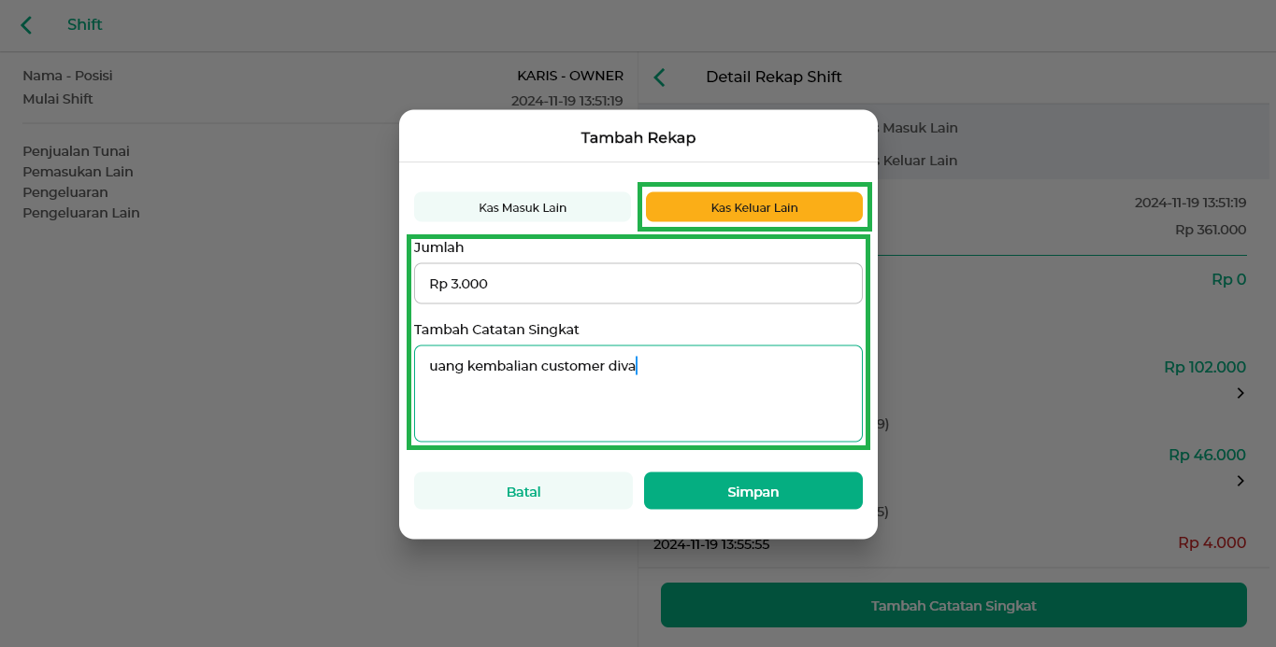This screenshot has height=647, width=1276.
Task: Click the Pemasukan Lain row label
Action: point(78,172)
